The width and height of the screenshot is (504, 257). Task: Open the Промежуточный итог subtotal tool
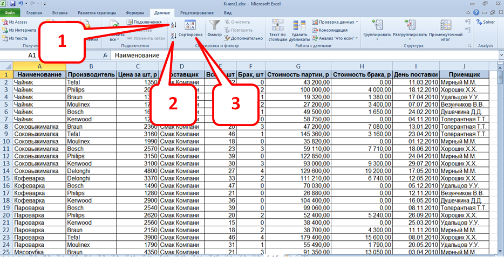(x=446, y=30)
